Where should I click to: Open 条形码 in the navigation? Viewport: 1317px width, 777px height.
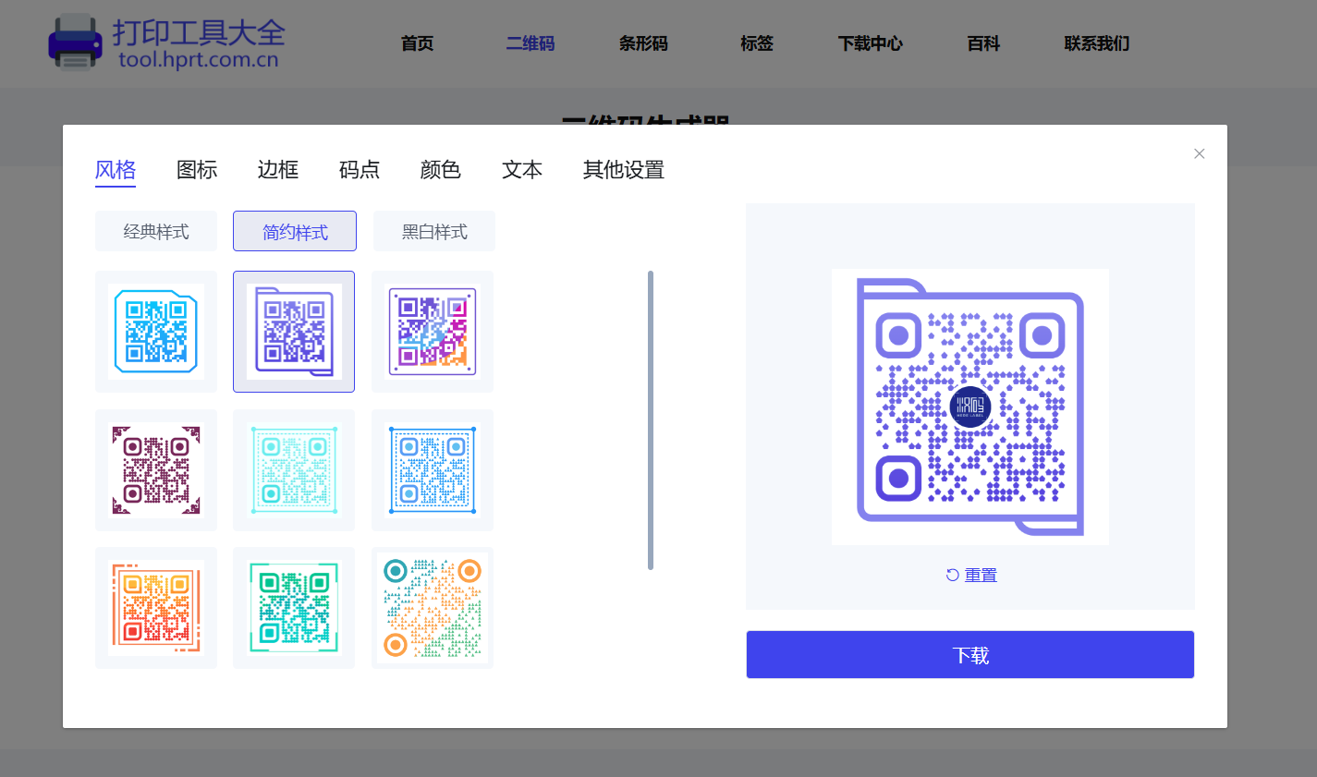point(643,43)
